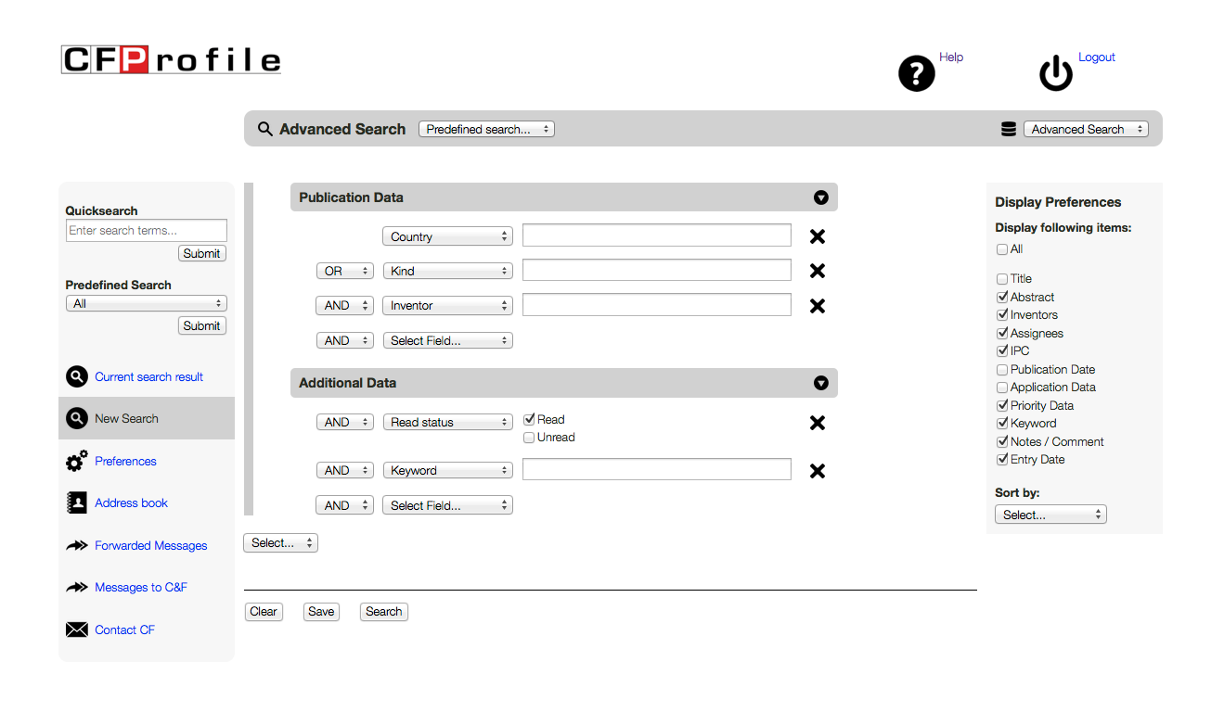The width and height of the screenshot is (1224, 712).
Task: Open Address book link
Action: (x=131, y=502)
